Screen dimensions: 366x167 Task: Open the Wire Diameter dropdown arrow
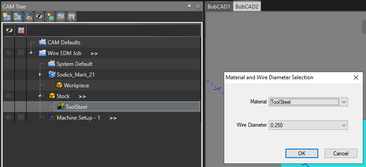click(x=343, y=125)
